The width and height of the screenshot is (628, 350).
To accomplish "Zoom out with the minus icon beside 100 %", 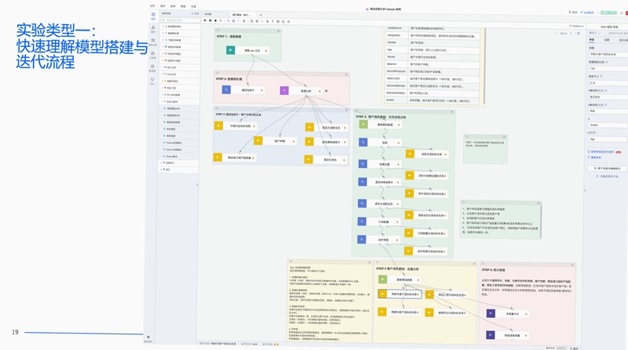I will [556, 34].
